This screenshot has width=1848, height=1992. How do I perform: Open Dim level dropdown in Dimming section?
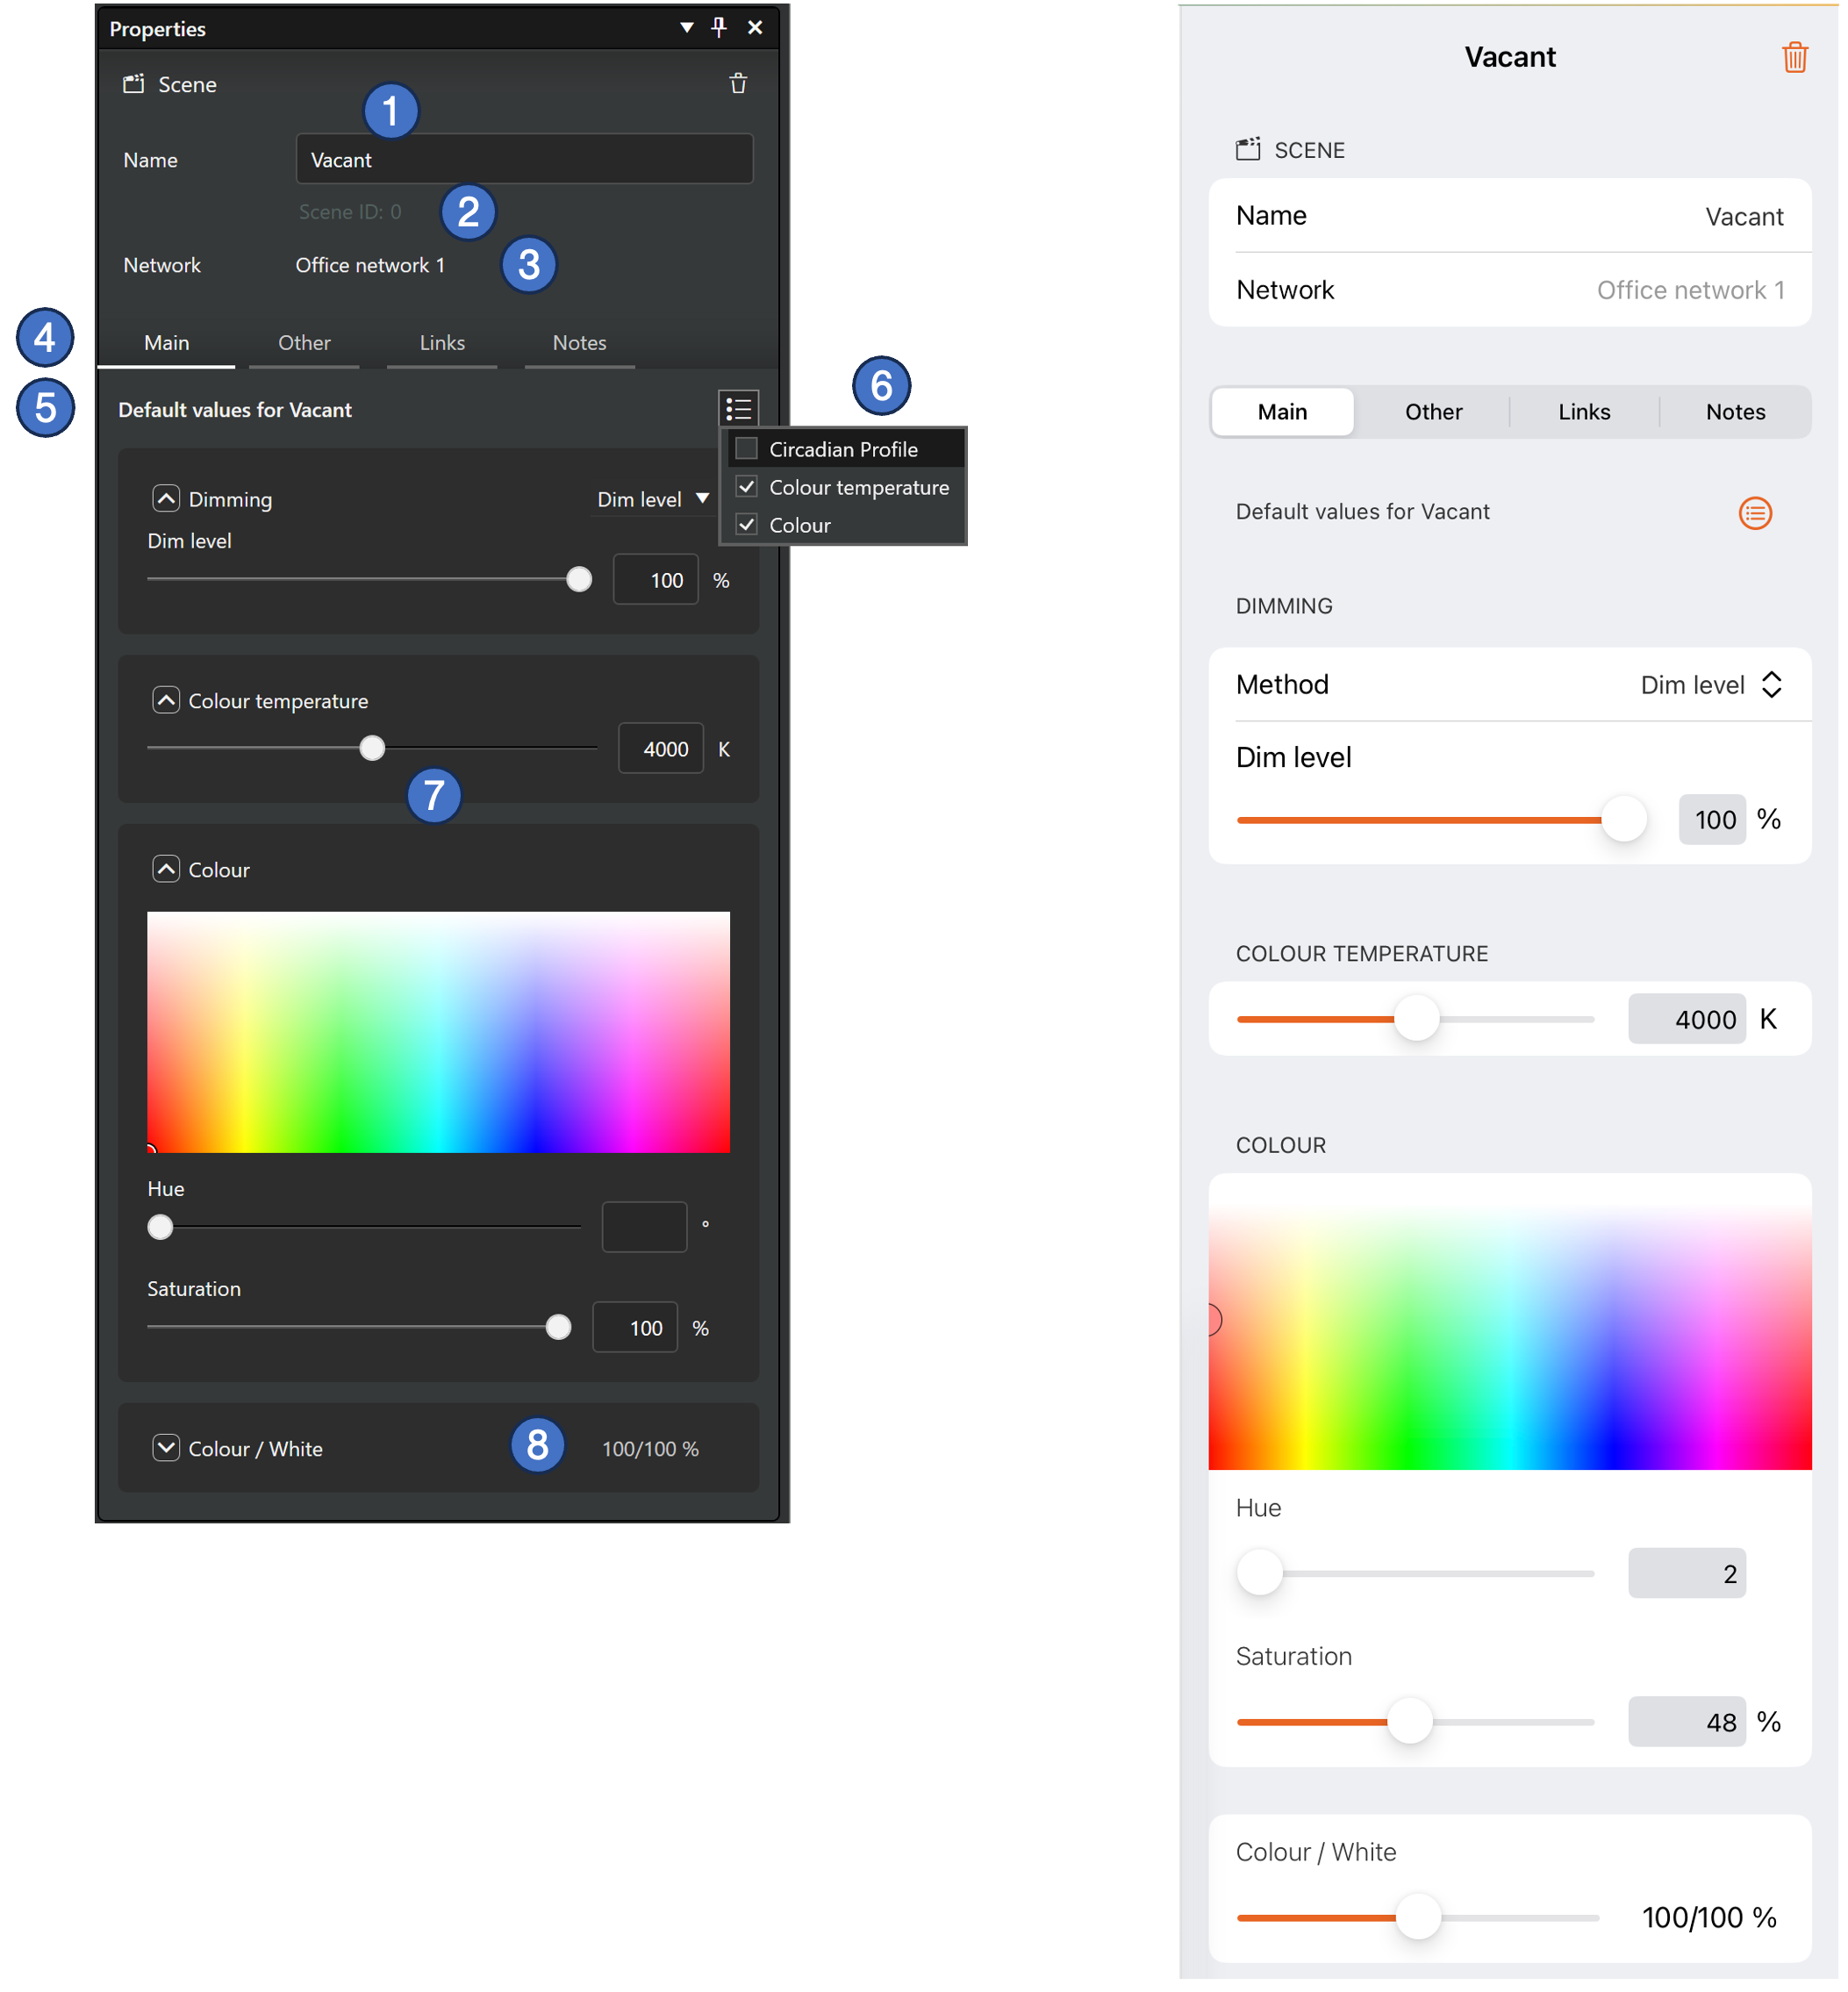click(x=653, y=499)
